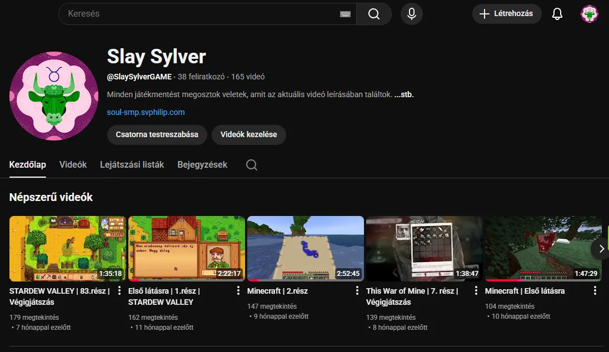Image resolution: width=609 pixels, height=352 pixels.
Task: Expand the full channel description via "...stb."
Action: coord(405,94)
